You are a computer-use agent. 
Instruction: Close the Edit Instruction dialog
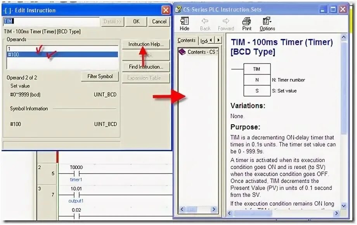point(166,10)
